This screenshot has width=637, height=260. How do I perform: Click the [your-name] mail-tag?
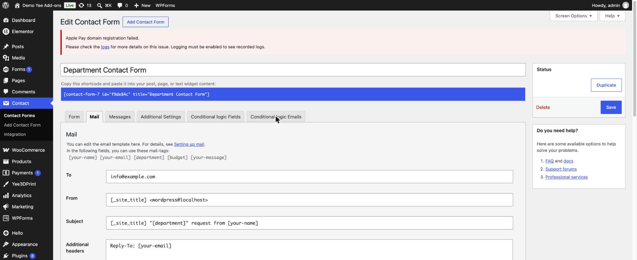(x=83, y=157)
